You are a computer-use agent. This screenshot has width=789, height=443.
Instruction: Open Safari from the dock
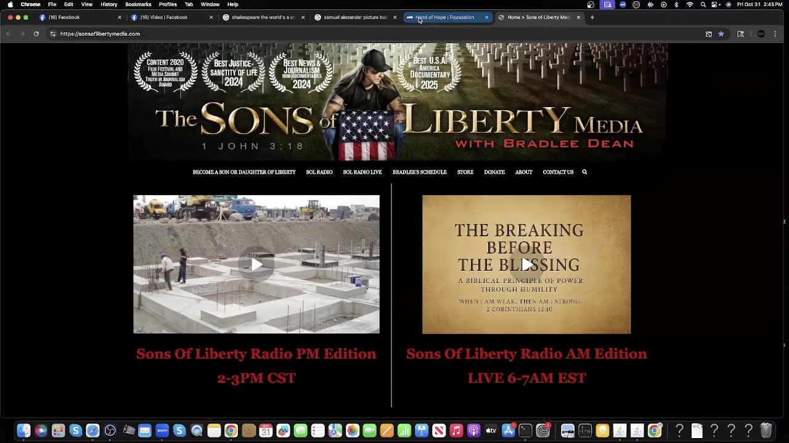coord(92,431)
